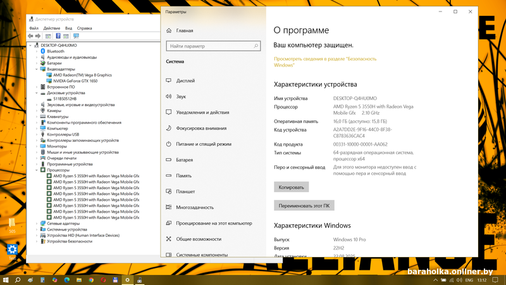506x285 pixels.
Task: Click the Память storage icon in sidebar
Action: point(168,175)
